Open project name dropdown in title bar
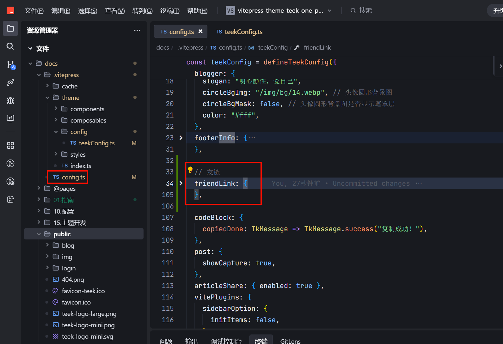Viewport: 503px width, 344px height. [279, 10]
